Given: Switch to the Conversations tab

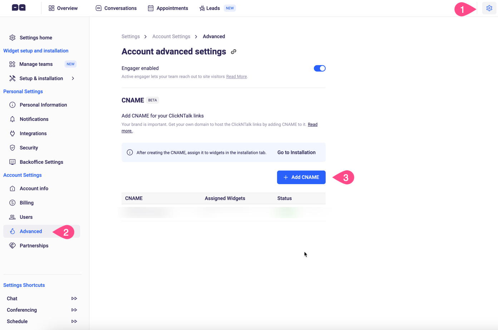Looking at the screenshot, I should (116, 8).
